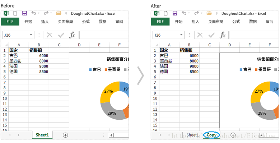Image resolution: width=280 pixels, height=143 pixels.
Task: Click Redo arrow in After window
Action: (196, 13)
